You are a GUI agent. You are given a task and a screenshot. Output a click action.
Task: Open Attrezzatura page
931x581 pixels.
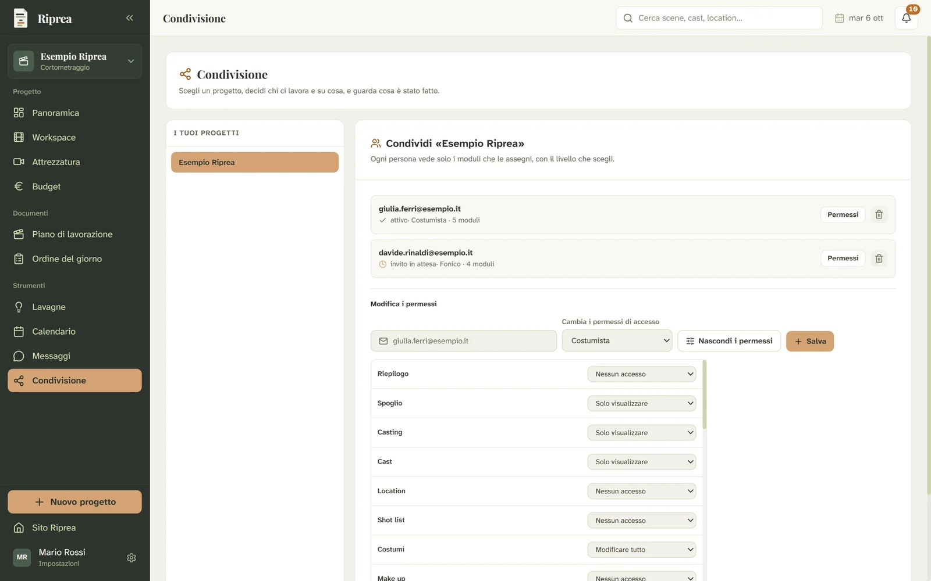tap(74, 162)
